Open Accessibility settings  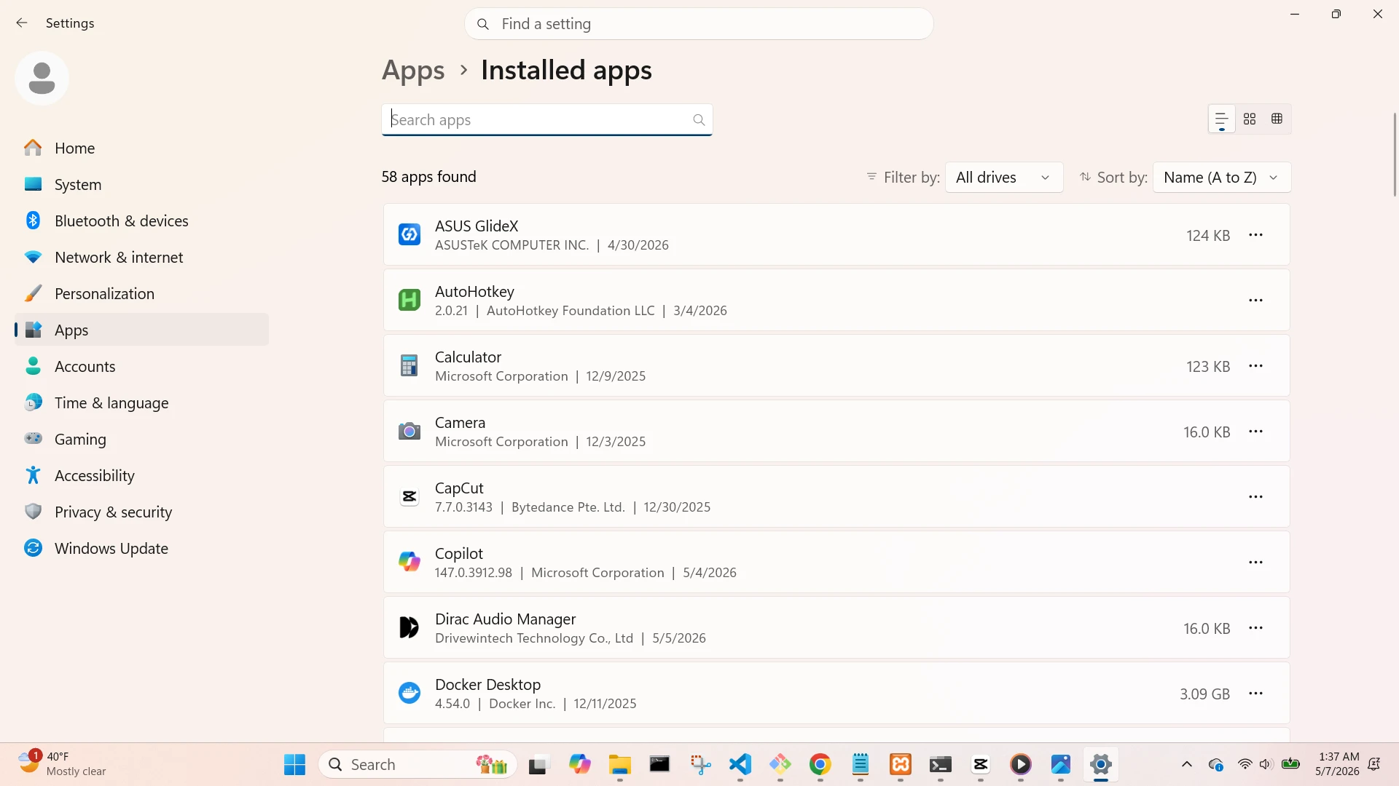coord(142,475)
